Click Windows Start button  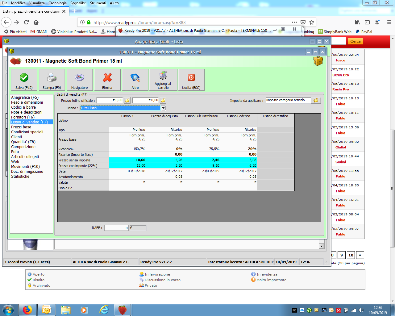coord(8,310)
